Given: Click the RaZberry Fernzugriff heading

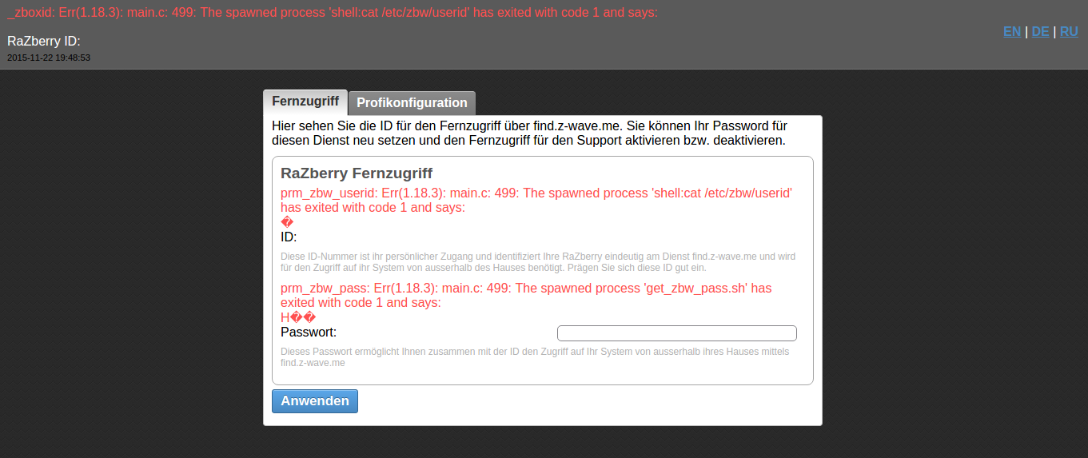Looking at the screenshot, I should click(x=357, y=173).
